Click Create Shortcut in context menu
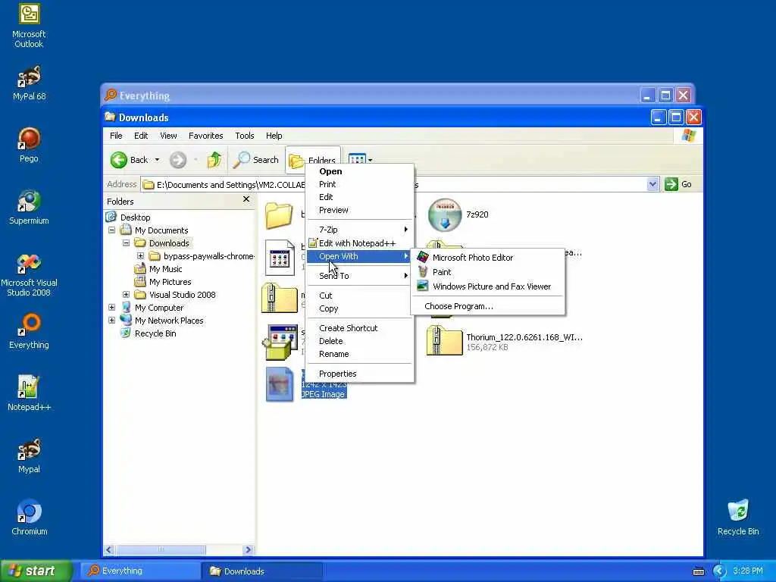 [360, 328]
